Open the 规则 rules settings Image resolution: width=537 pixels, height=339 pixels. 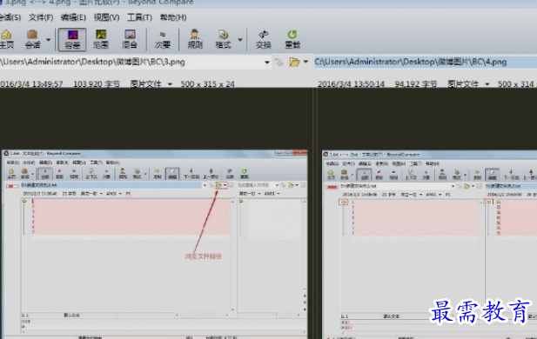[x=195, y=39]
